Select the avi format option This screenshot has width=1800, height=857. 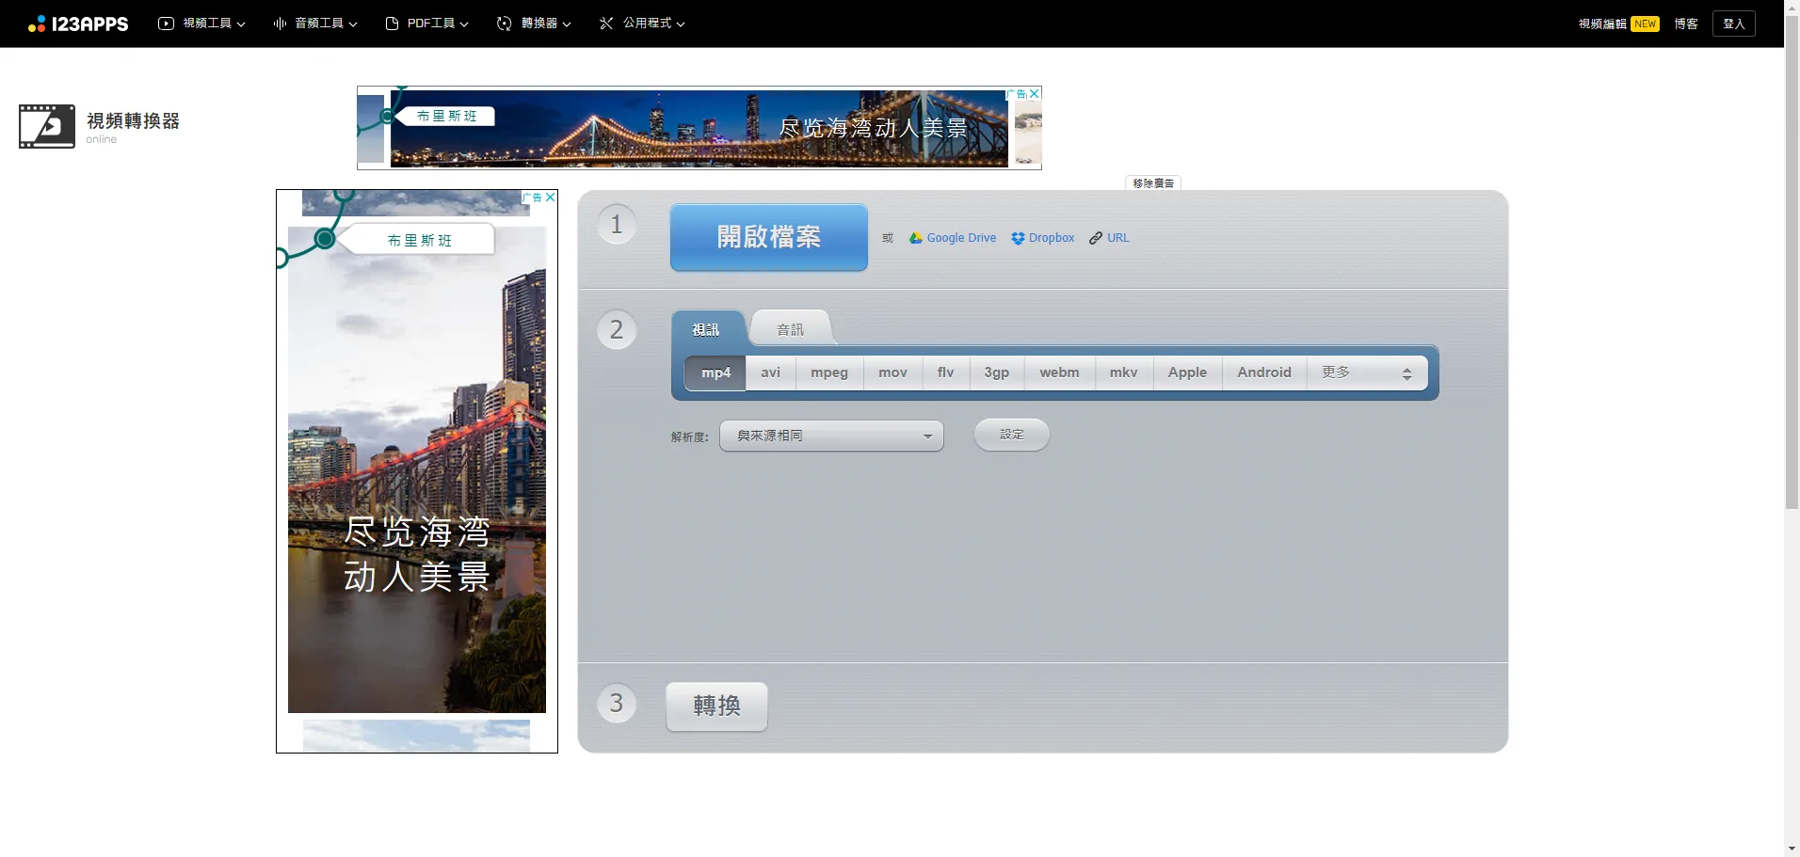tap(770, 373)
